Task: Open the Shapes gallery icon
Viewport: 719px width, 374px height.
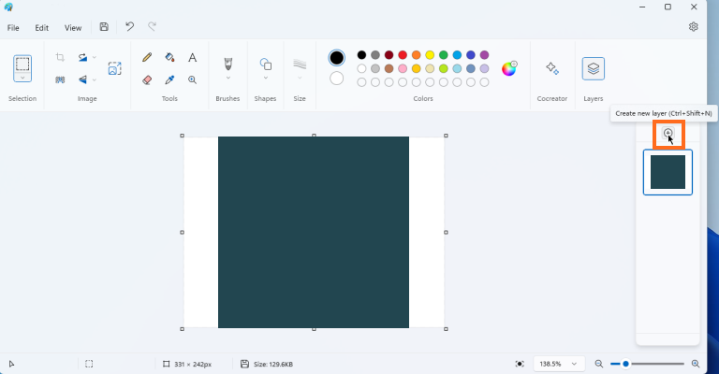Action: [266, 65]
